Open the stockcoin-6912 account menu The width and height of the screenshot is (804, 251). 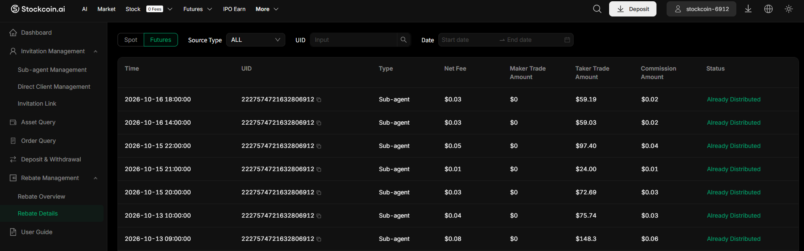click(701, 9)
